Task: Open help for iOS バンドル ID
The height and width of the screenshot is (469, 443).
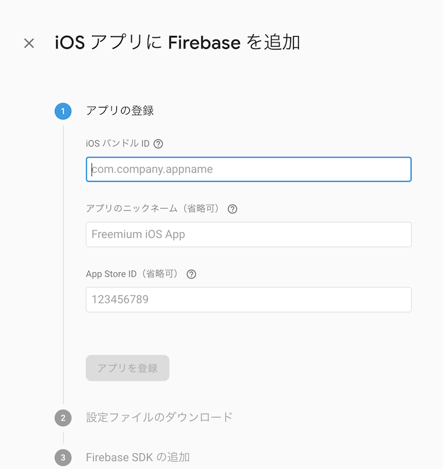Action: [x=158, y=144]
